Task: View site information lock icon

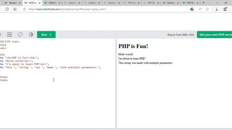Action: tap(25, 9)
